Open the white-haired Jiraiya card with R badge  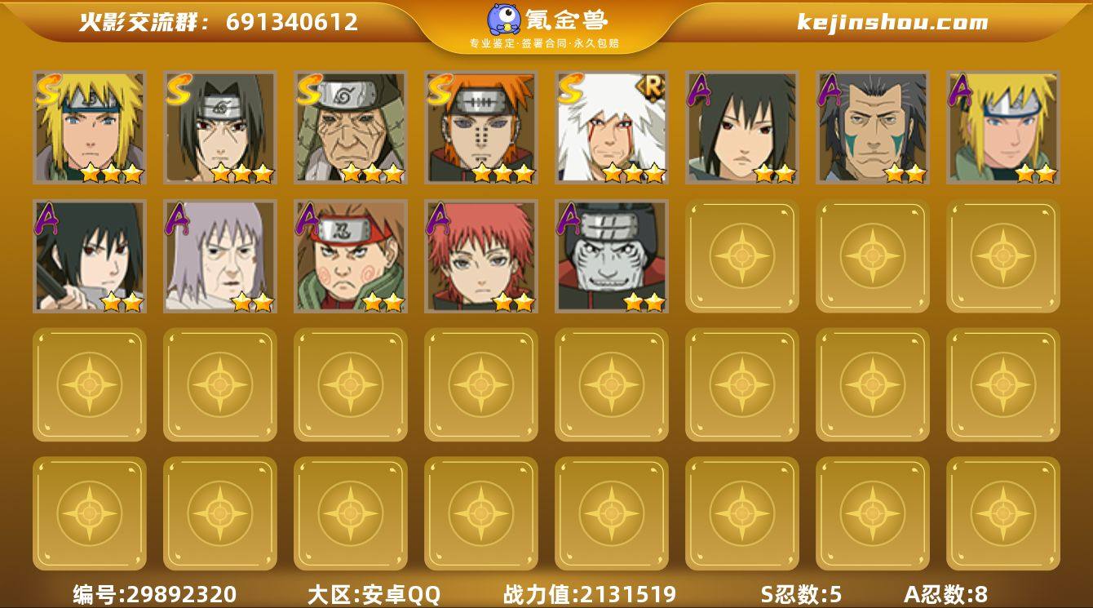pos(611,127)
